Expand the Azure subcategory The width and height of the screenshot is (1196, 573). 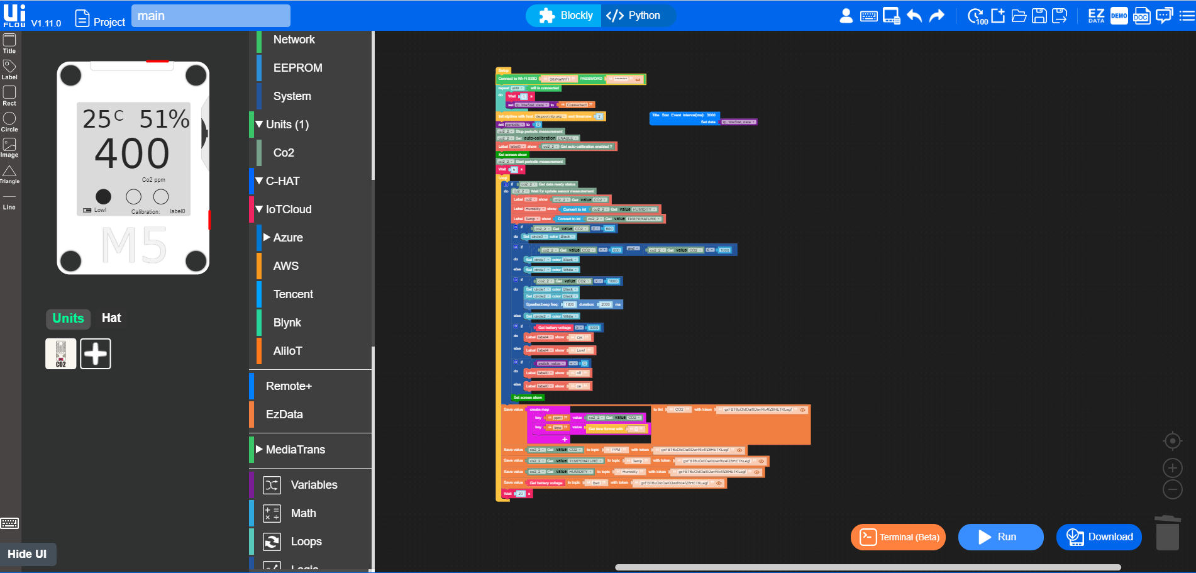click(267, 238)
